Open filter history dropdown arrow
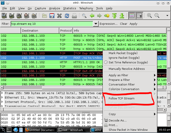This screenshot has width=171, height=133. [x=96, y=24]
